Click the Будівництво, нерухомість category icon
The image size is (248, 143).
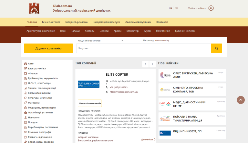pos(26,78)
